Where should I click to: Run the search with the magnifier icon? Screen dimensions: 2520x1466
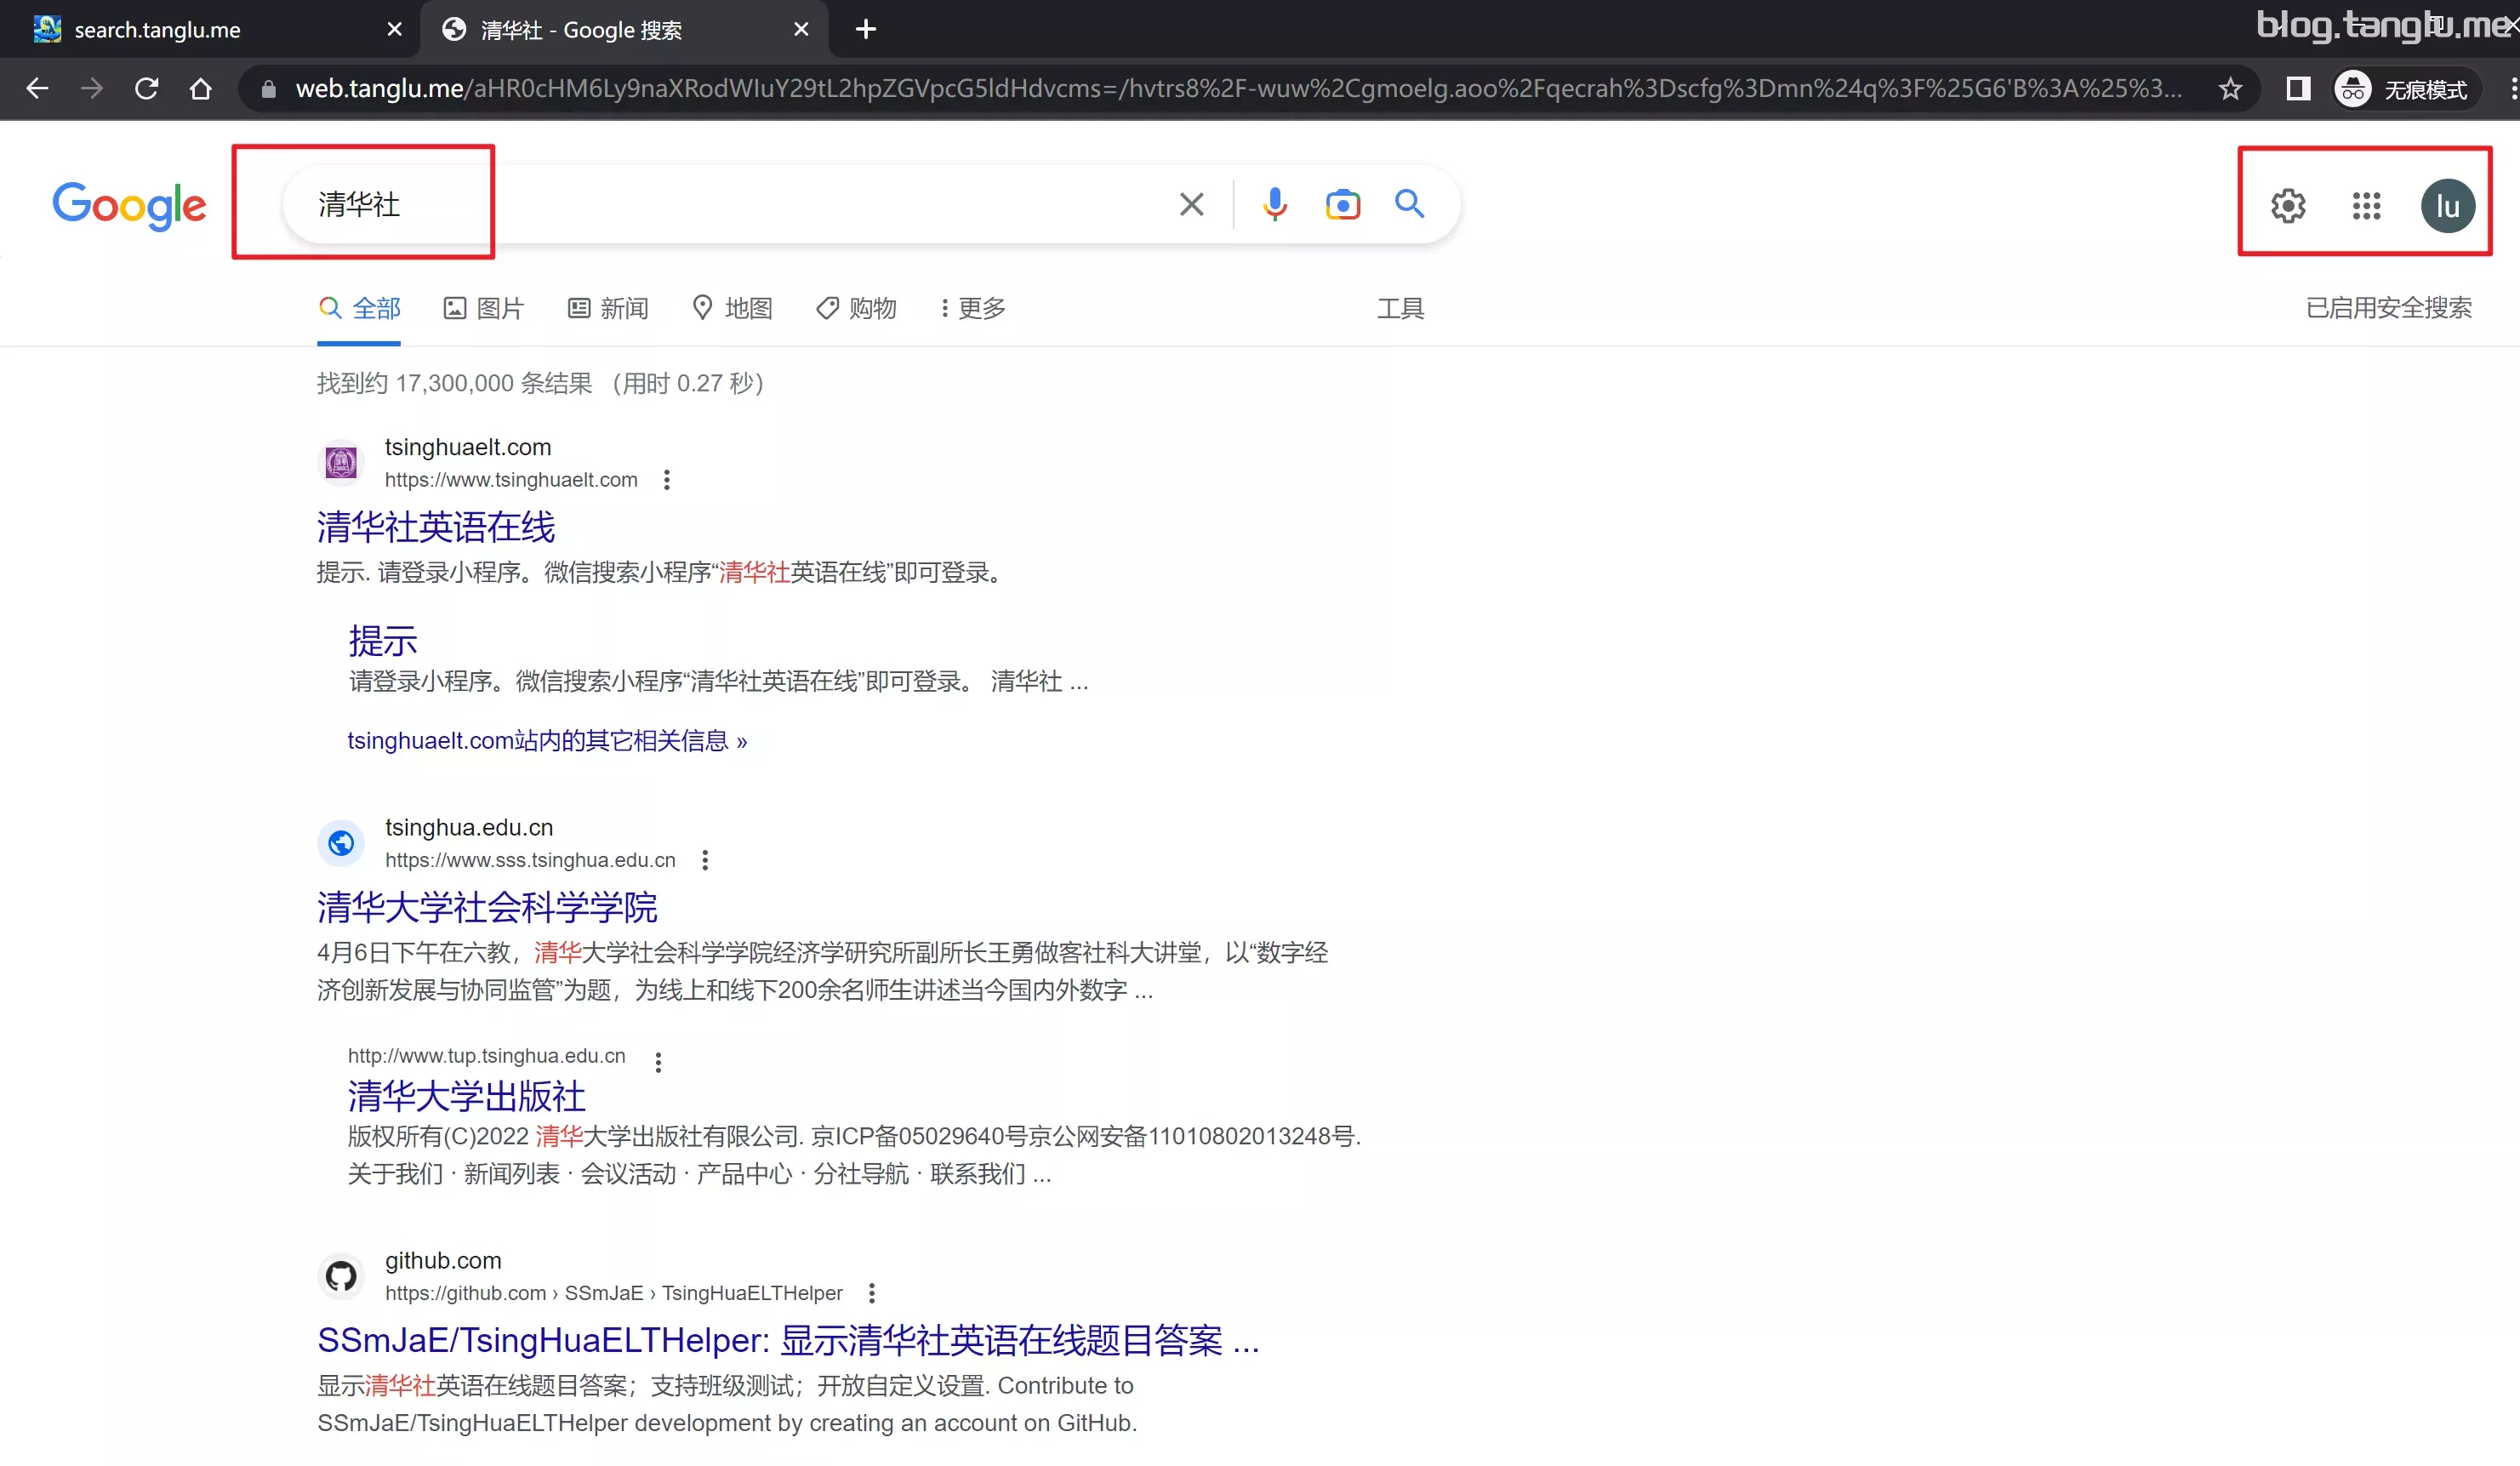click(1410, 204)
